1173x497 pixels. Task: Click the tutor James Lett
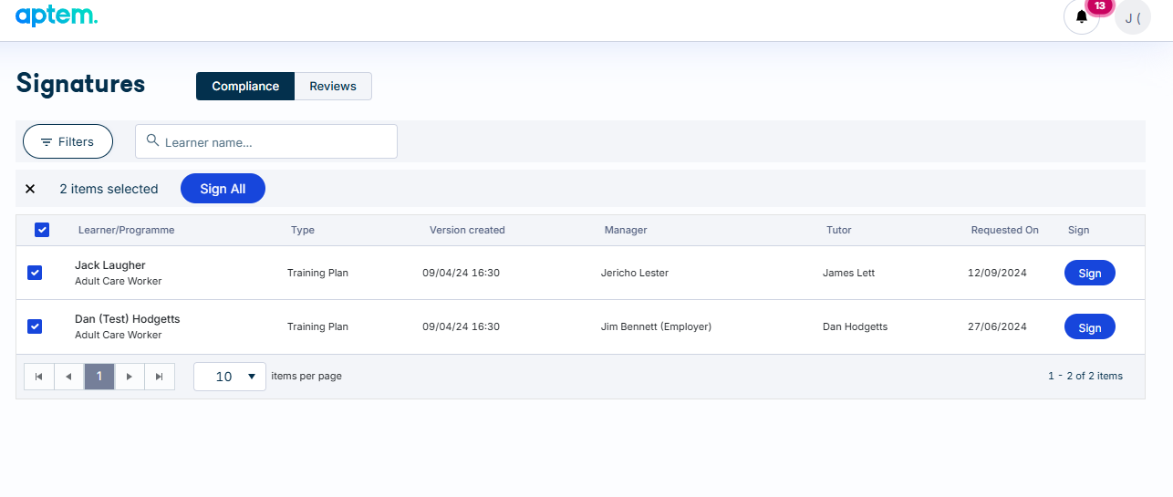848,273
